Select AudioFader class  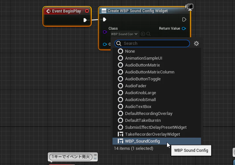157,86
